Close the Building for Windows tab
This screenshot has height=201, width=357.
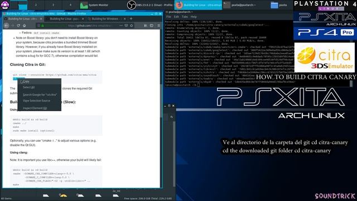pos(125,19)
